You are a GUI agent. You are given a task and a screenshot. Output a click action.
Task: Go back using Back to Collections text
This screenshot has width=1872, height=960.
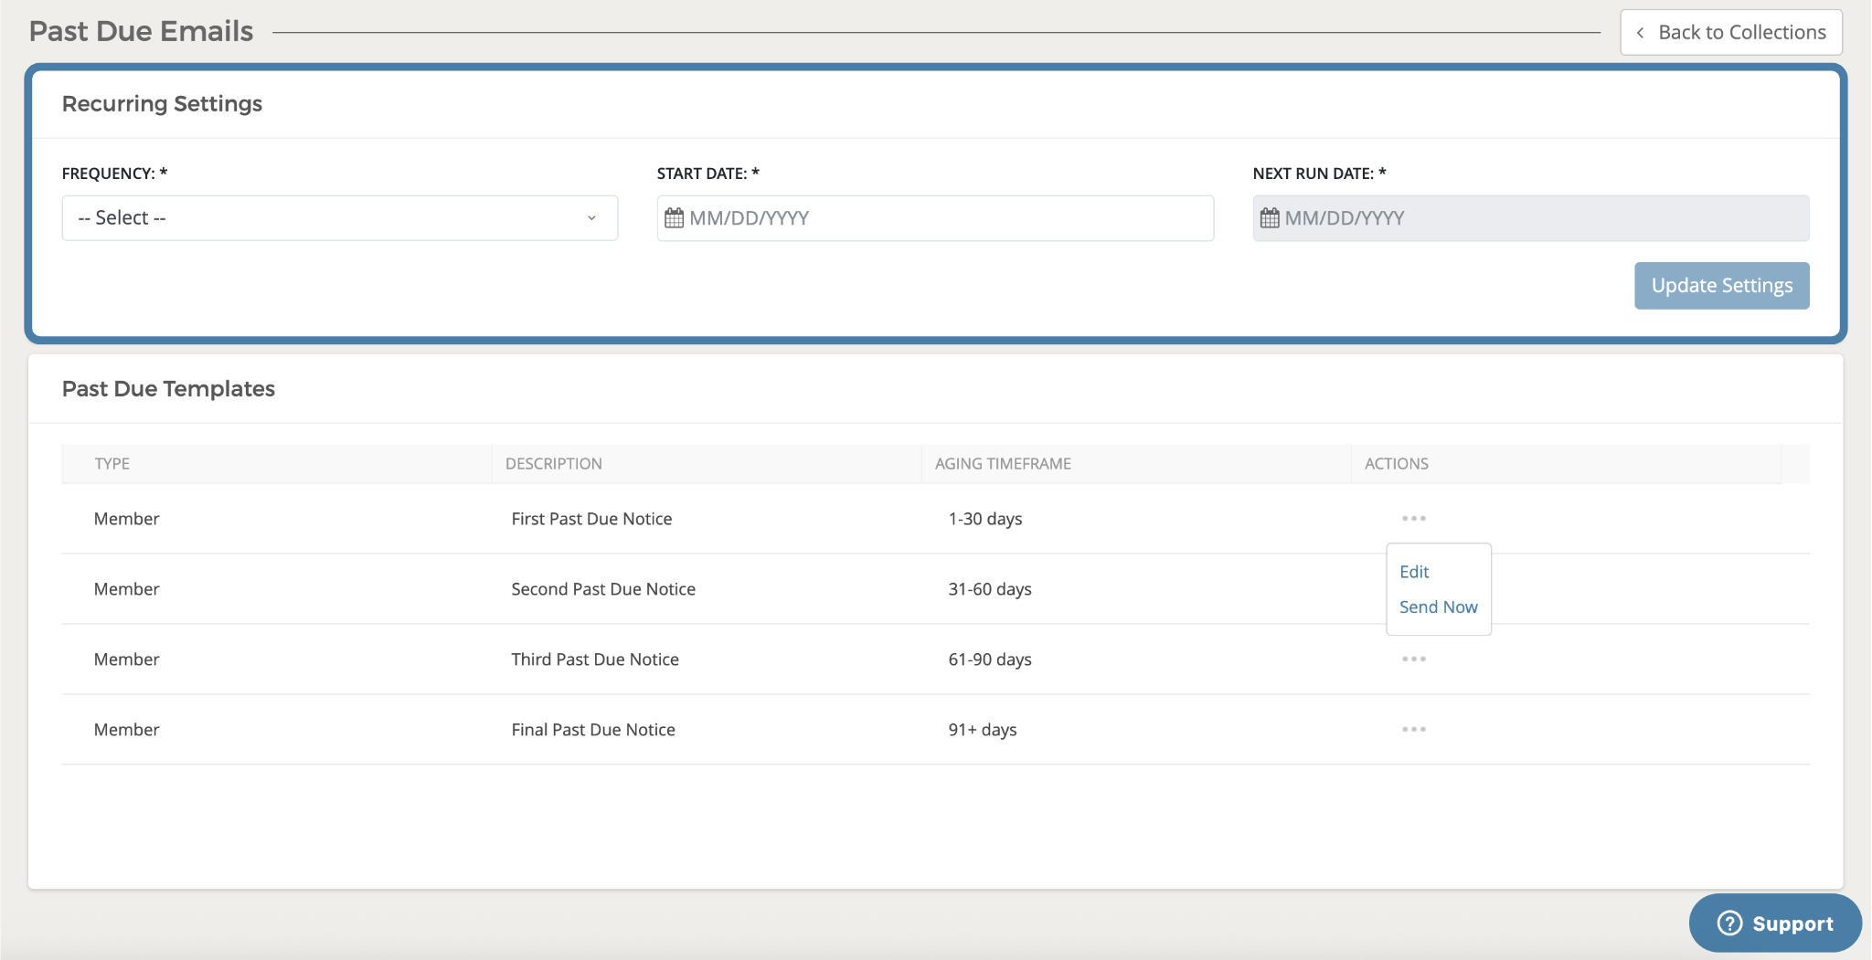coord(1741,33)
